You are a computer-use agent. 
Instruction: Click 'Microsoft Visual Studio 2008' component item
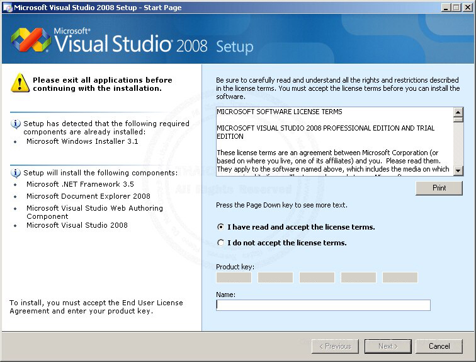pos(77,225)
